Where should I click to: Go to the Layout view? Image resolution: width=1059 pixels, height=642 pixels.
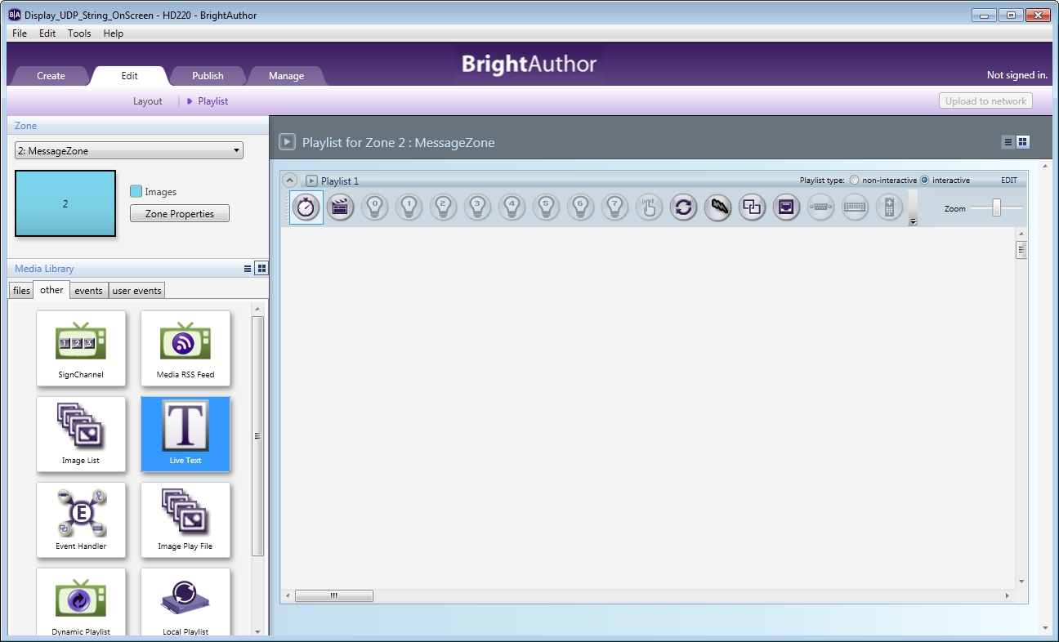[x=148, y=101]
